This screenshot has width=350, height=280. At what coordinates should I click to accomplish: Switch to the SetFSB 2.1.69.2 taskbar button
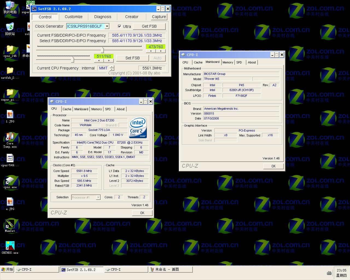click(81, 270)
